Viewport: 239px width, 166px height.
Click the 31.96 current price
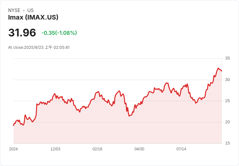pyautogui.click(x=22, y=33)
